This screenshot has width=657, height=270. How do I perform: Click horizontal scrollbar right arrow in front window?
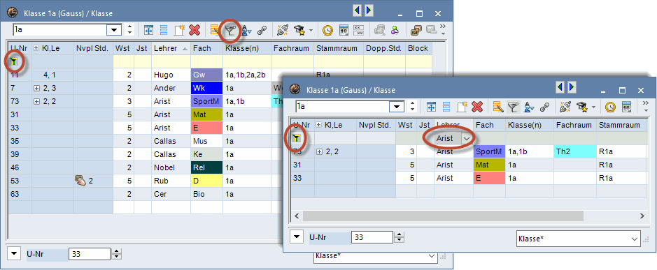click(642, 216)
